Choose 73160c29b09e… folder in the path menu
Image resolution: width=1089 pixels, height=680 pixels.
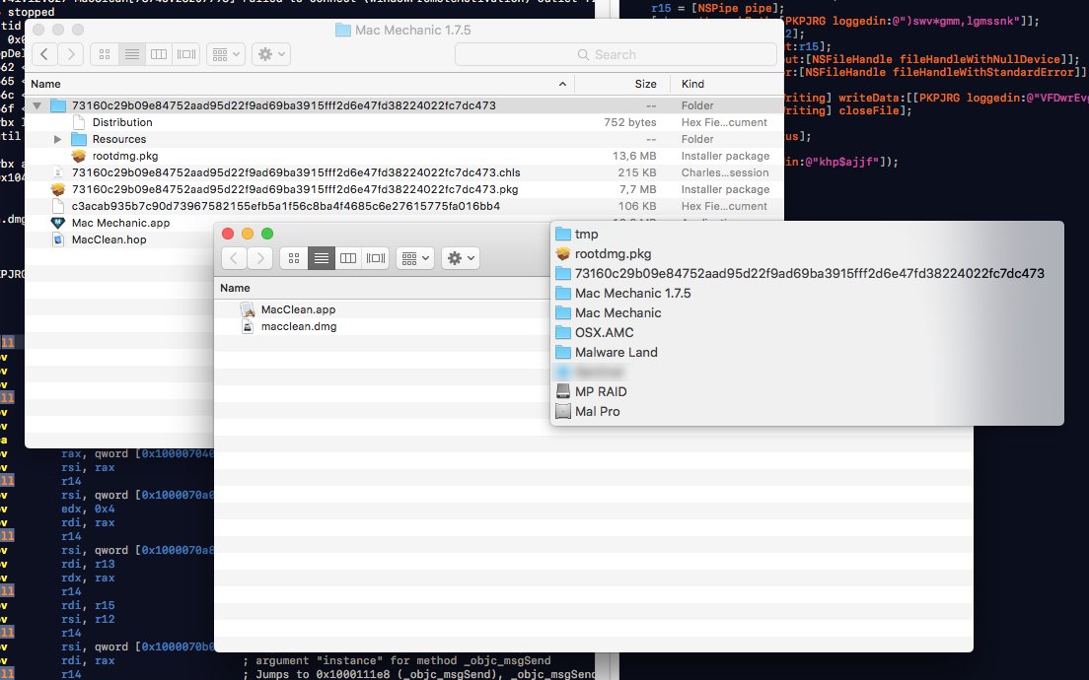point(807,273)
